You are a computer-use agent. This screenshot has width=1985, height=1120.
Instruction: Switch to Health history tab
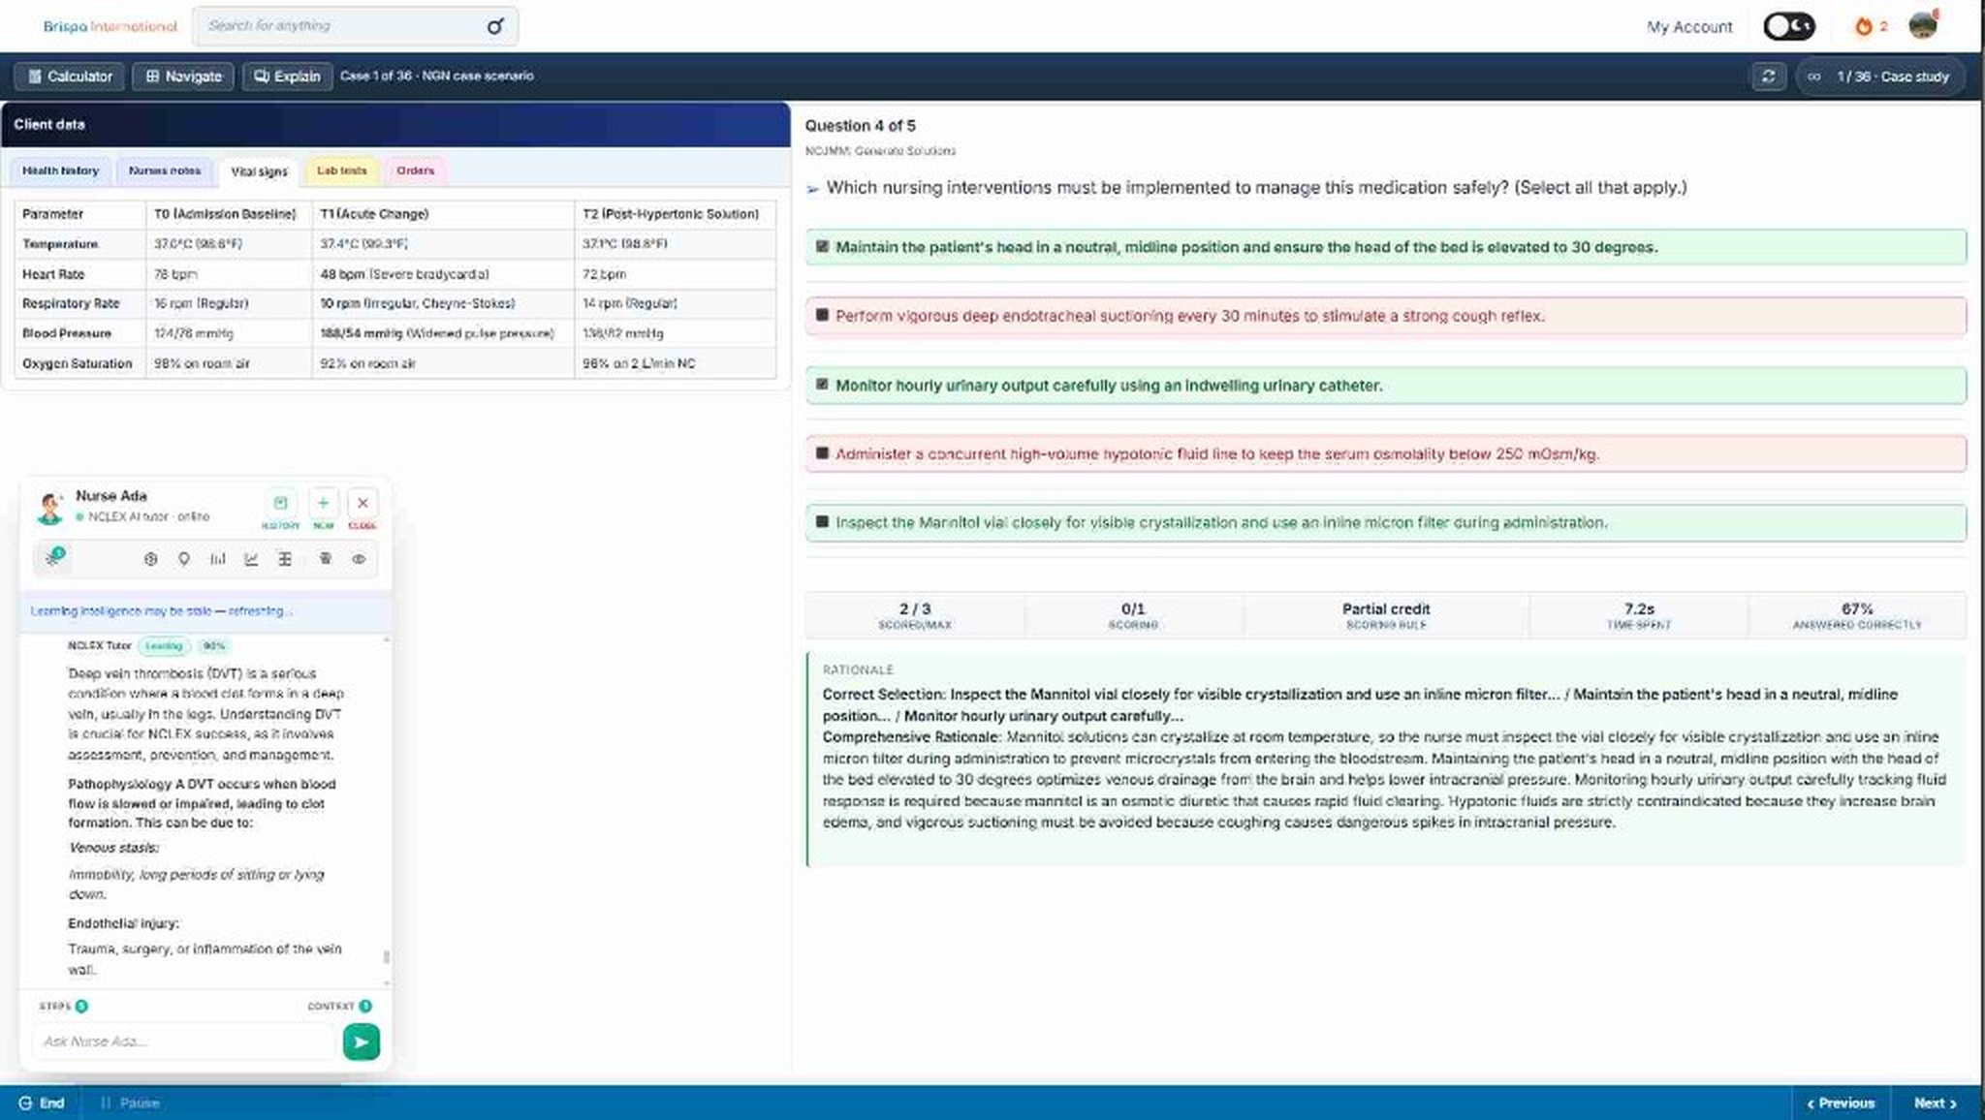pos(60,171)
